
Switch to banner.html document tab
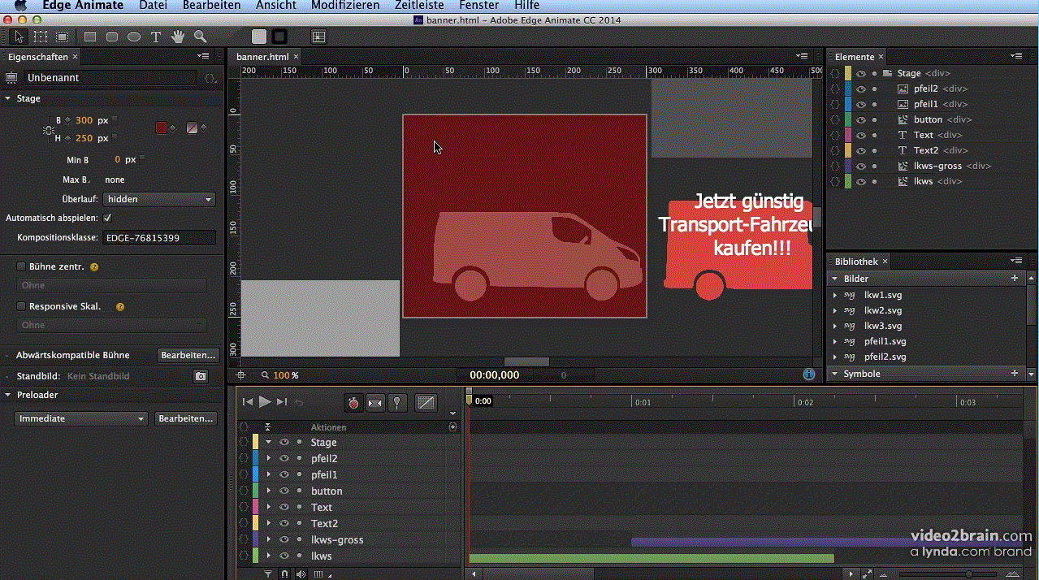pyautogui.click(x=262, y=57)
